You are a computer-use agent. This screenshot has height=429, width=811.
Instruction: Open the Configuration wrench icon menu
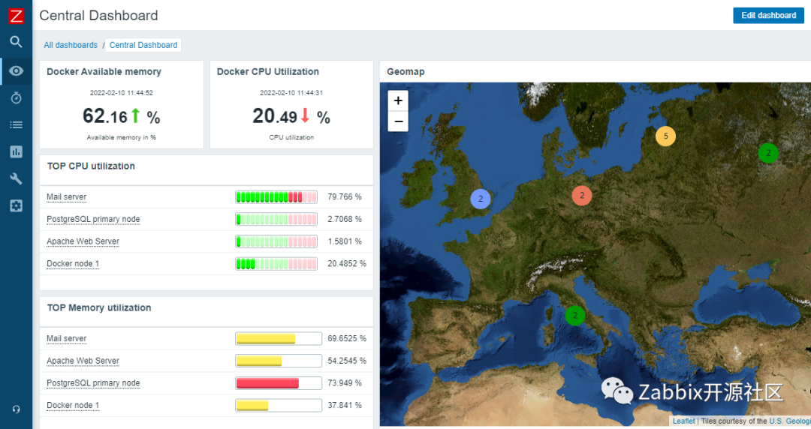[x=16, y=178]
